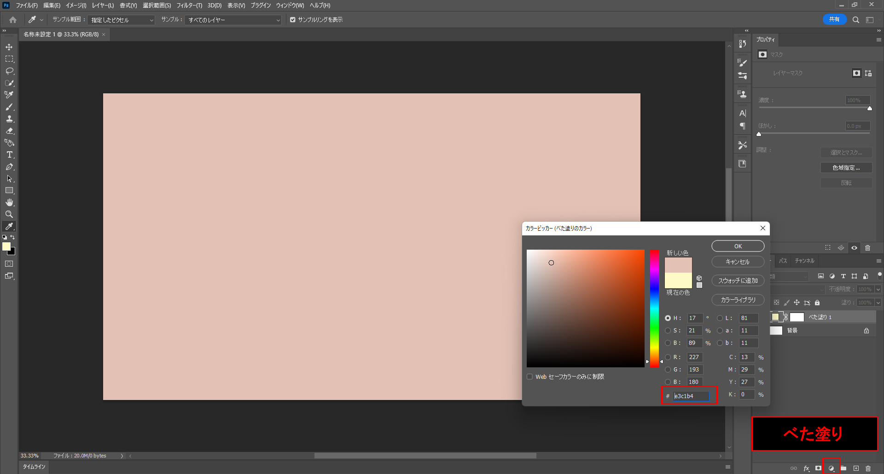Select the Eraser tool
Viewport: 884px width, 474px height.
click(9, 131)
